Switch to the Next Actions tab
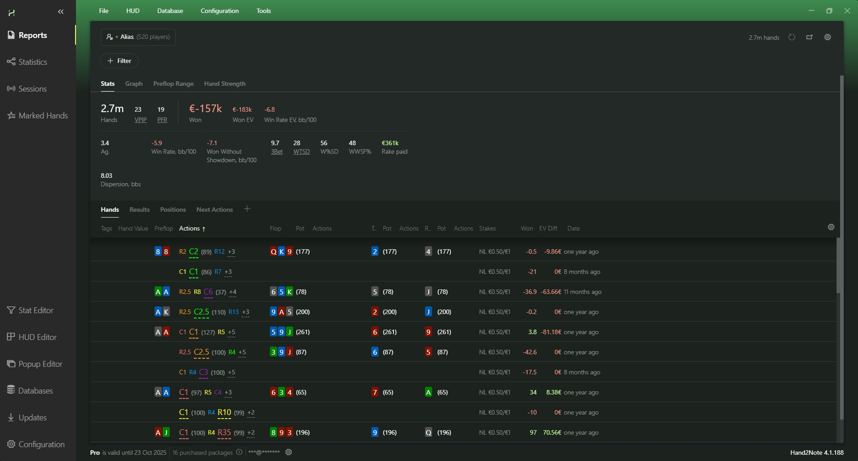The width and height of the screenshot is (858, 461). [x=214, y=210]
